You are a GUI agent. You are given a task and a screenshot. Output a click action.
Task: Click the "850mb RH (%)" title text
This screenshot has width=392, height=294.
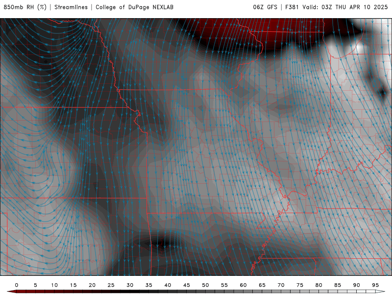25,7
